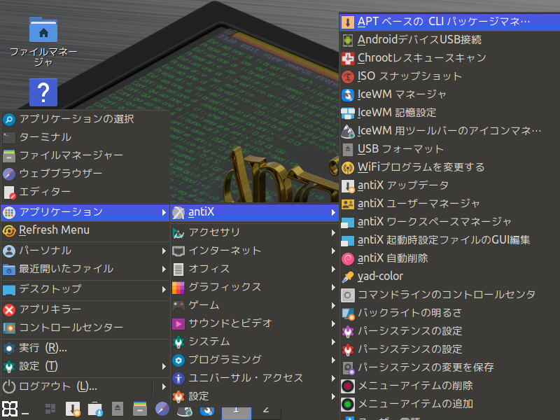Open the ファイルマネージャ desktop home folder icon
560x420 pixels.
[43, 29]
